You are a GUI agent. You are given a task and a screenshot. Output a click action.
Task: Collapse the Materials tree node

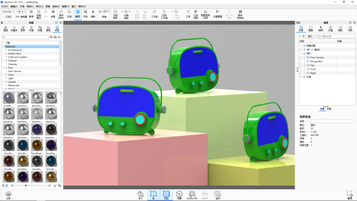coord(3,46)
